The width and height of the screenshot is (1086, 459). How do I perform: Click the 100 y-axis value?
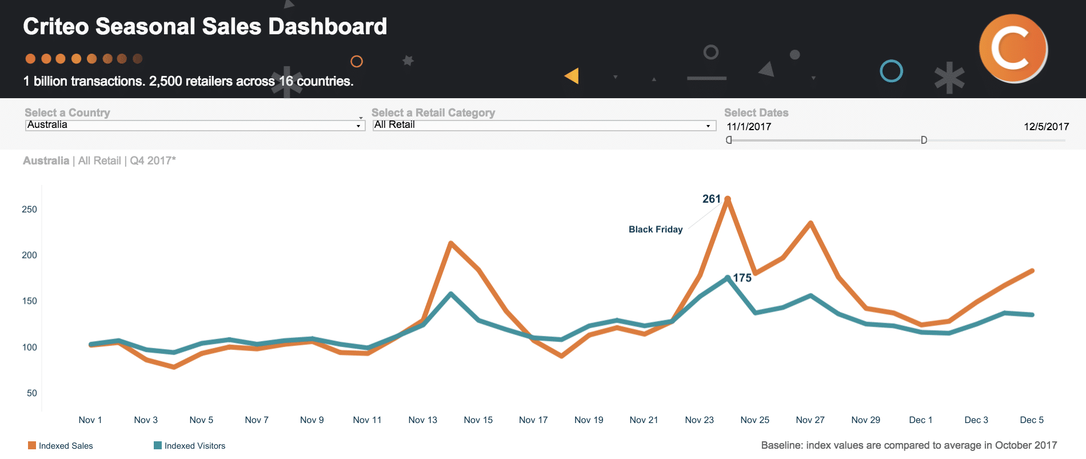pos(29,347)
